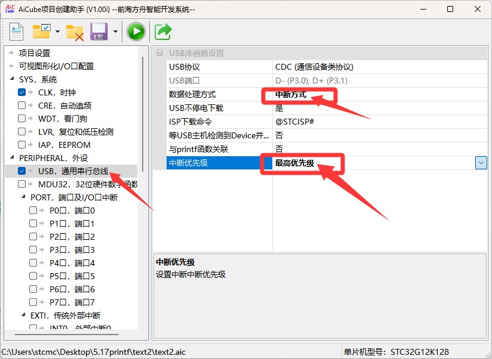
Task: Click the 单片机型号 STC32G12K128 status text
Action: point(396,352)
